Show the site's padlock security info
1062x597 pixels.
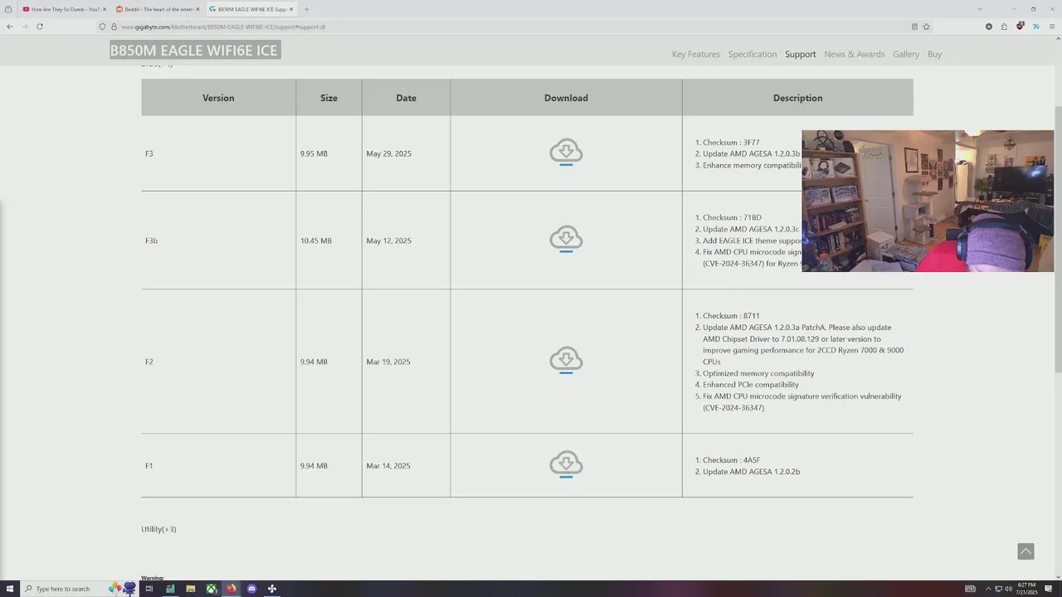(114, 27)
